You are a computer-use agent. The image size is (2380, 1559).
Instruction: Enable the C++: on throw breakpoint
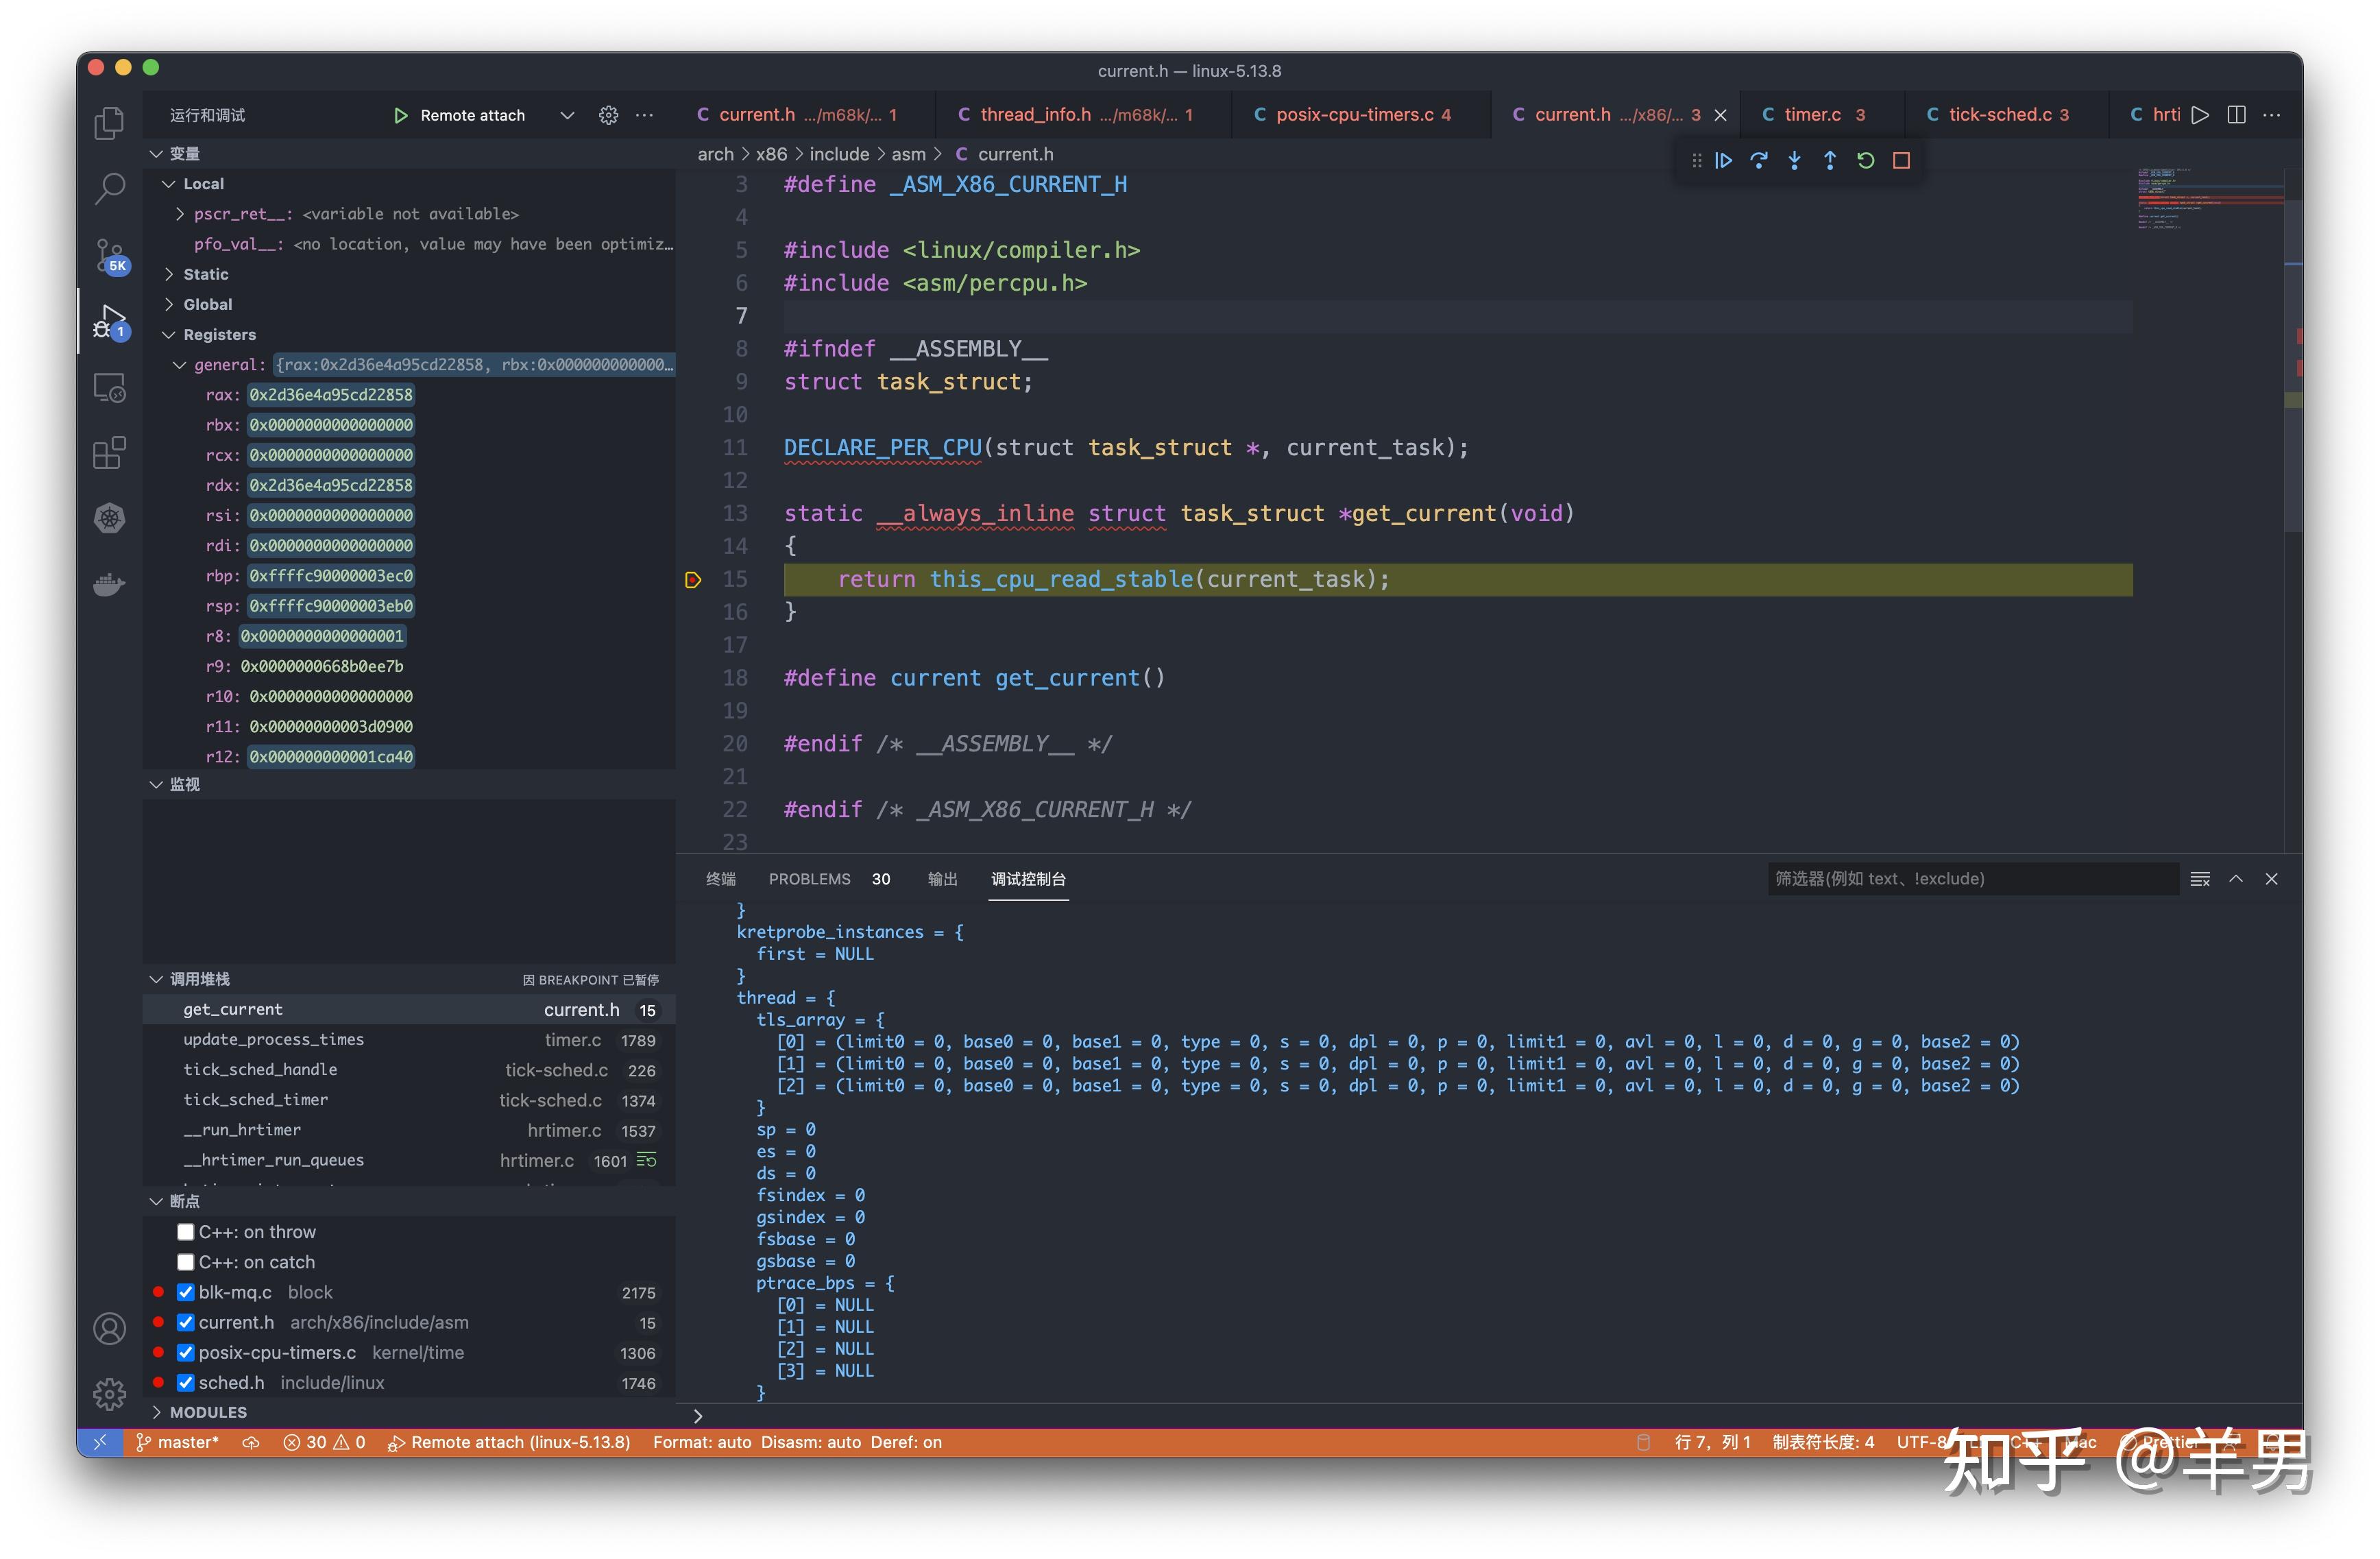click(185, 1231)
